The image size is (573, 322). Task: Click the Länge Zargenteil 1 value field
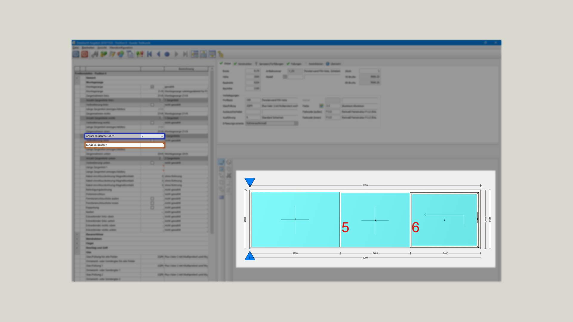pyautogui.click(x=152, y=145)
